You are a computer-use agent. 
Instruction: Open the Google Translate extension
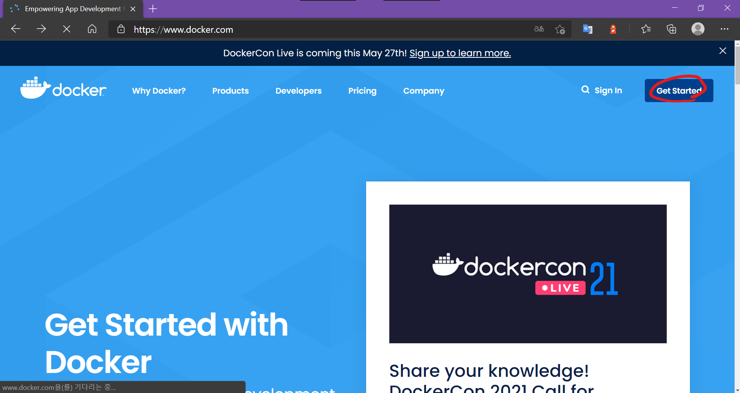[x=588, y=29]
